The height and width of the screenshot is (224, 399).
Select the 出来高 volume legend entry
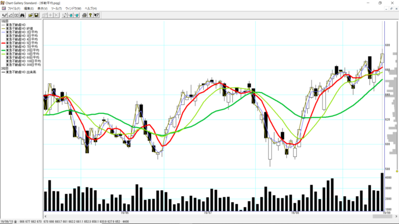[x=21, y=72]
